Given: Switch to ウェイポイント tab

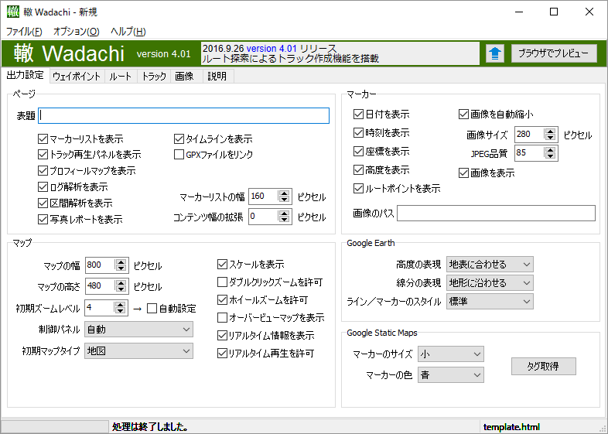Looking at the screenshot, I should pyautogui.click(x=77, y=76).
